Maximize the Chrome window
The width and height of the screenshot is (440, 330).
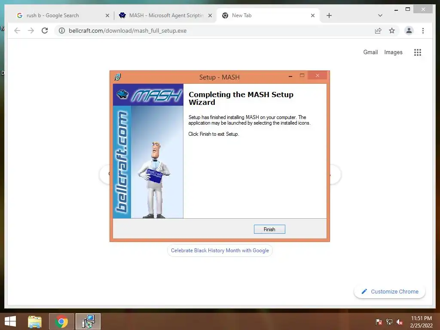click(x=408, y=9)
